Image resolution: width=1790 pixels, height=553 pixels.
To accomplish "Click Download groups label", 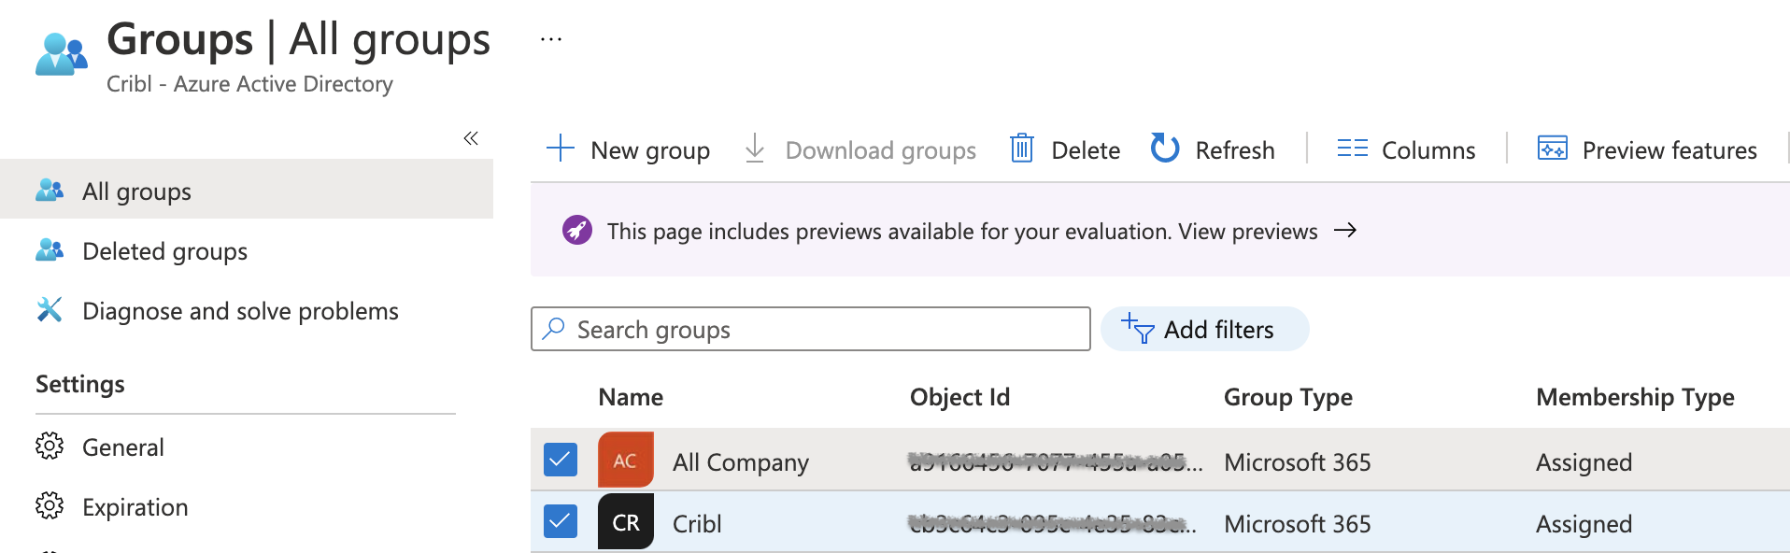I will coord(880,150).
